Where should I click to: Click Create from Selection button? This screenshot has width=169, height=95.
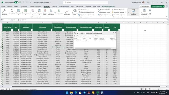[x=86, y=15]
